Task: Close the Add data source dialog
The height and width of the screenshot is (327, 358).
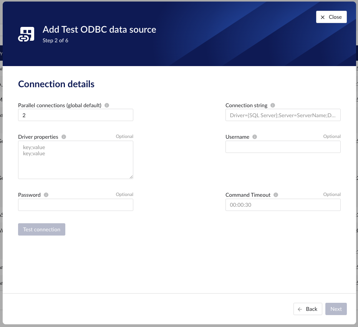Action: (x=331, y=17)
